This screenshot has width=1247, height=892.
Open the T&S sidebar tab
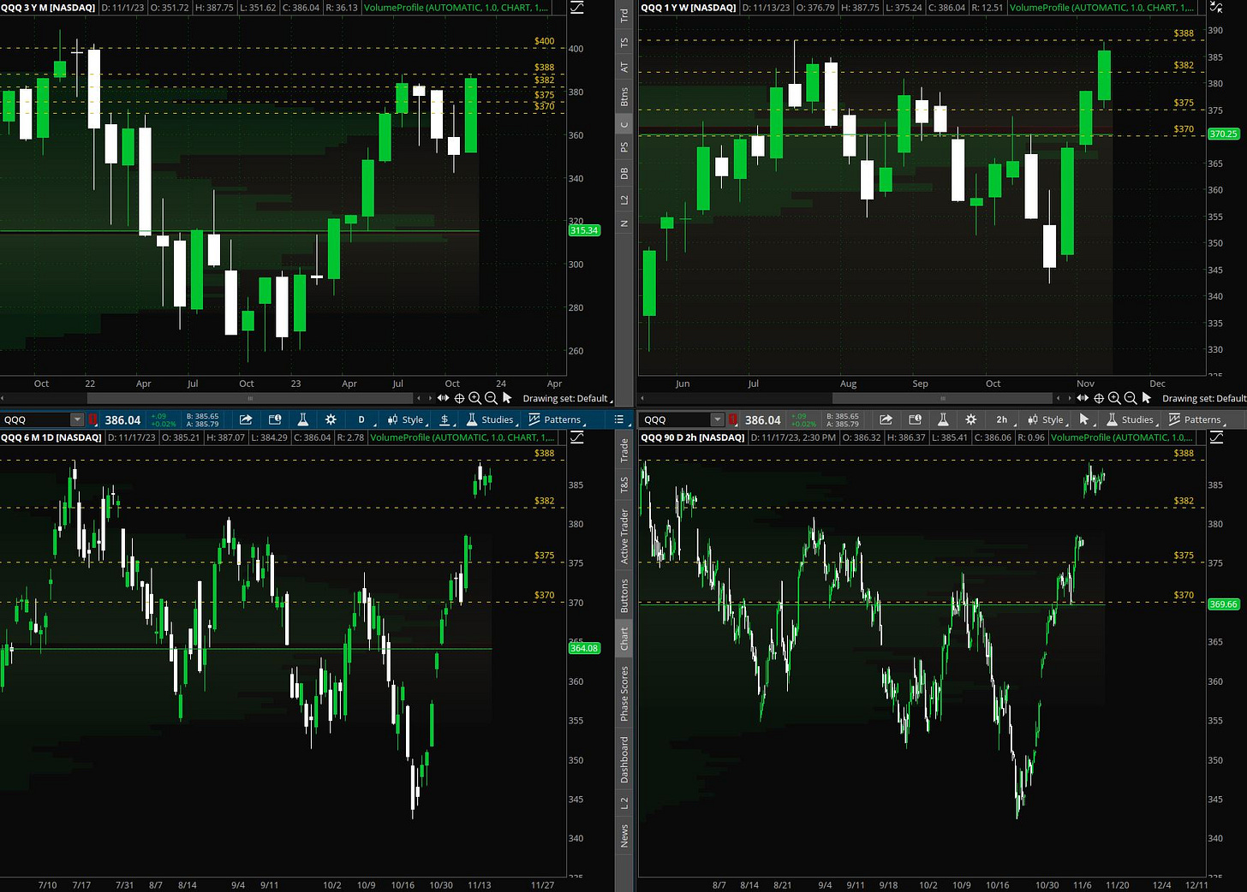(x=624, y=485)
